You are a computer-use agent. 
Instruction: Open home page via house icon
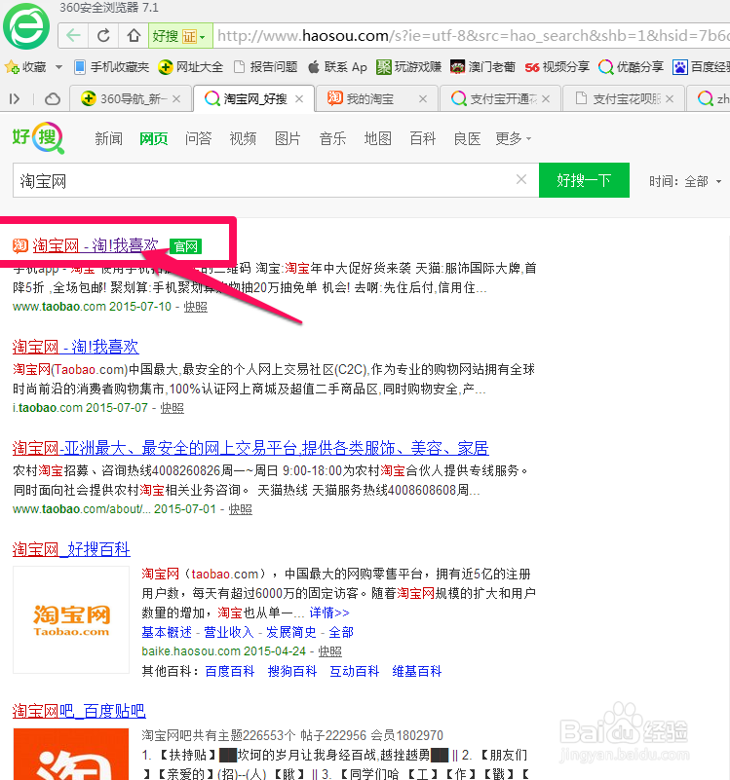[x=133, y=36]
